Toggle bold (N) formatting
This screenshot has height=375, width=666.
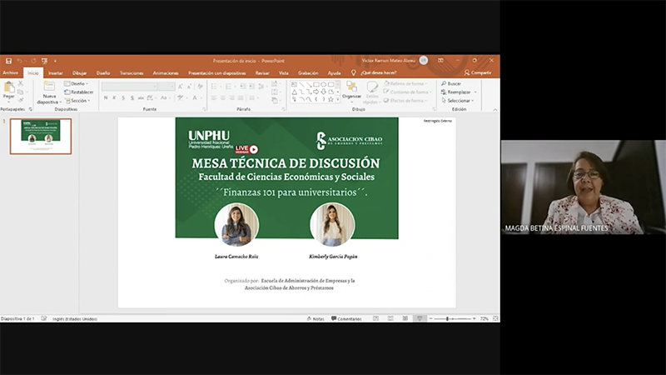click(x=106, y=97)
